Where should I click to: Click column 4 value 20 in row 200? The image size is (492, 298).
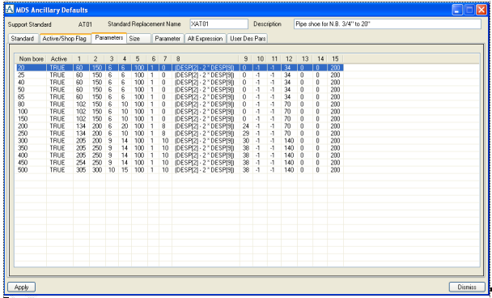pyautogui.click(x=125, y=126)
